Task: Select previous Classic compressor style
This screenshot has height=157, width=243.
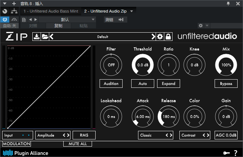Action: tap(167, 135)
